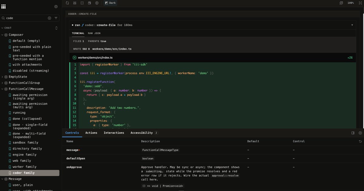Open the 'default (empty)' story
Screen dimensions: 364x191
(26, 41)
